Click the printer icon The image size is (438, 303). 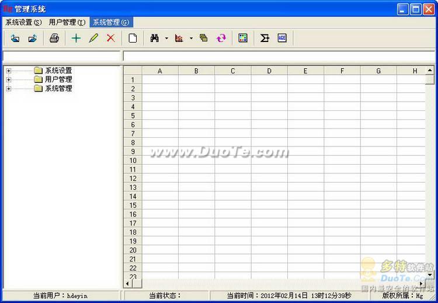[x=54, y=38]
